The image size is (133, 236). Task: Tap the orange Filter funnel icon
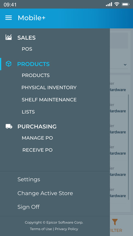(115, 222)
